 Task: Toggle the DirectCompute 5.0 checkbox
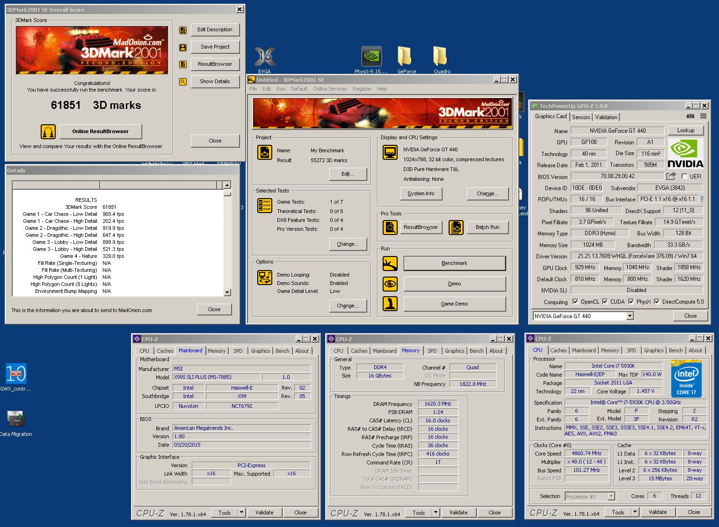(x=657, y=302)
